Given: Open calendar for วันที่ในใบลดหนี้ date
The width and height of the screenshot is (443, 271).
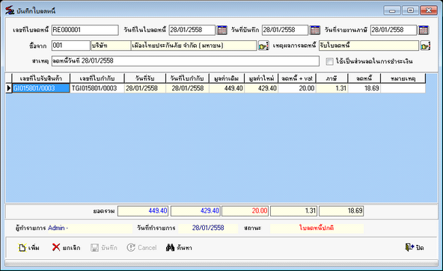Looking at the screenshot, I should pos(222,30).
